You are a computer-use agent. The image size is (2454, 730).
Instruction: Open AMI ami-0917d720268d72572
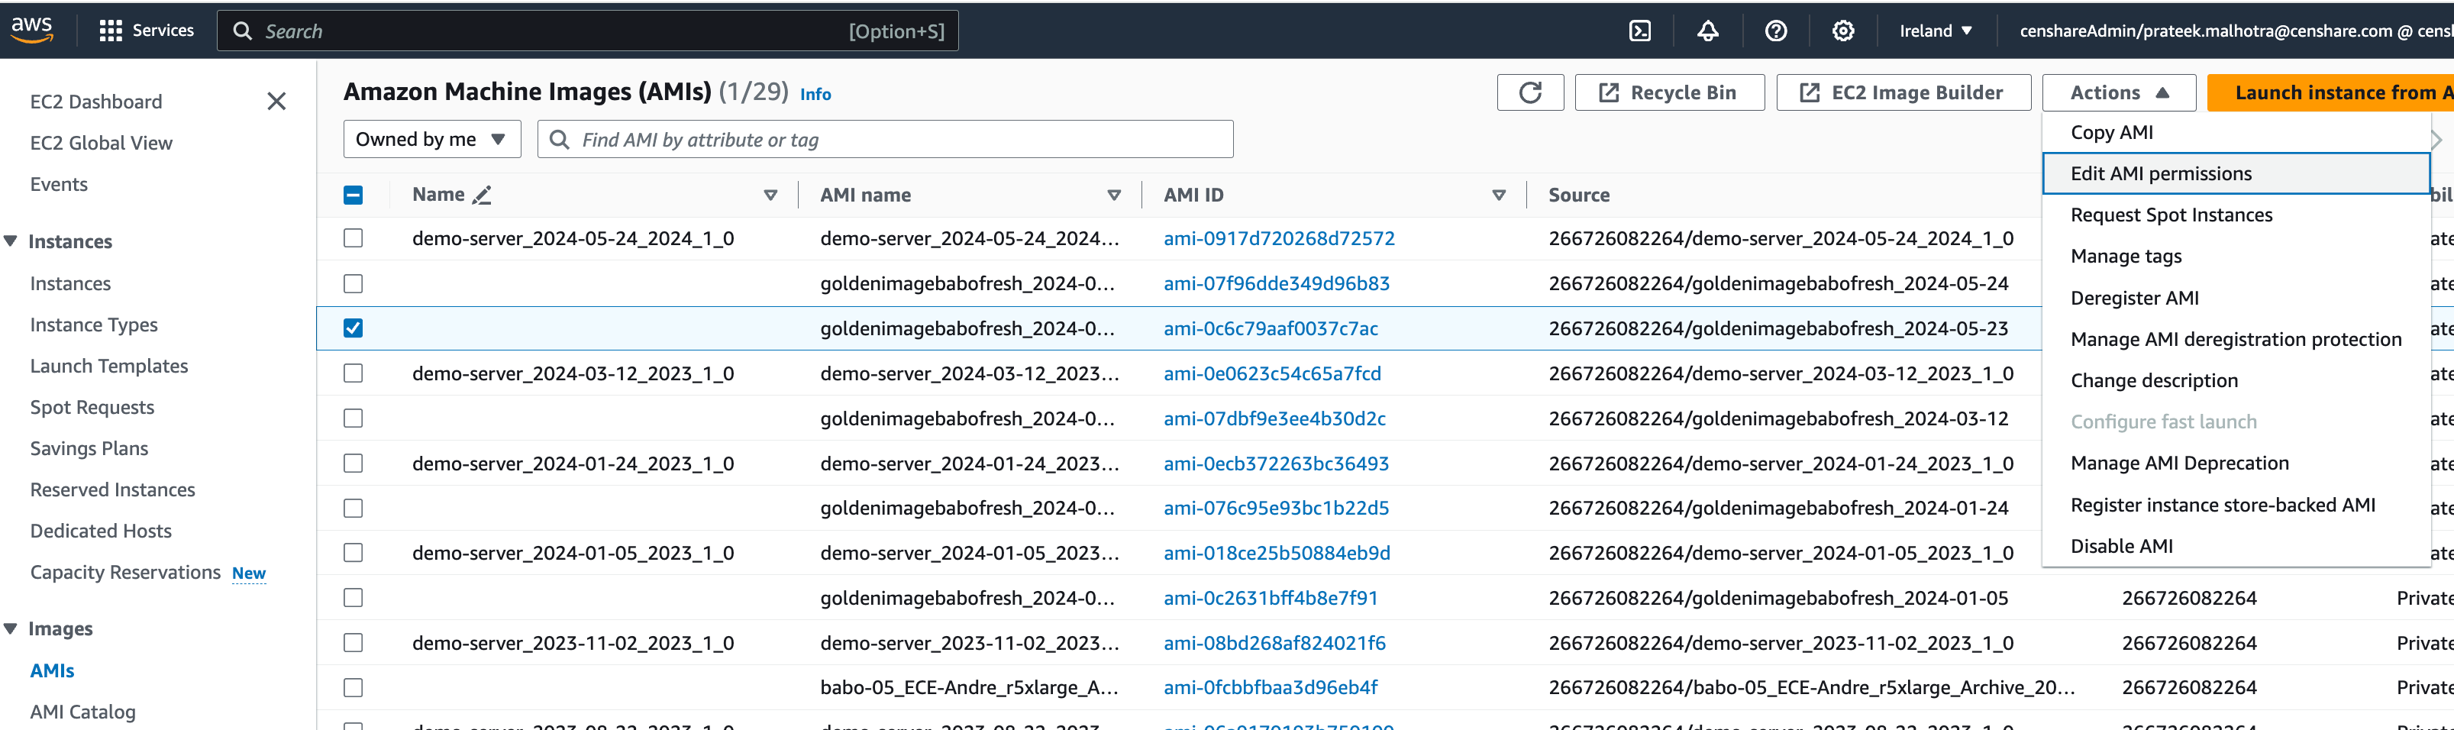pyautogui.click(x=1278, y=238)
